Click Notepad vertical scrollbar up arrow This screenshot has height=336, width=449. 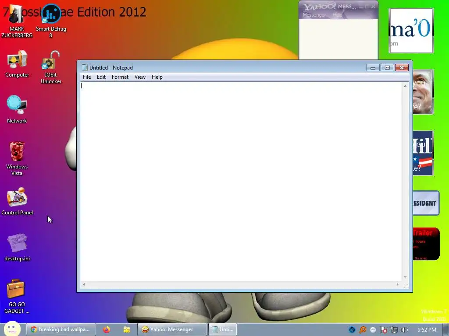click(x=405, y=86)
